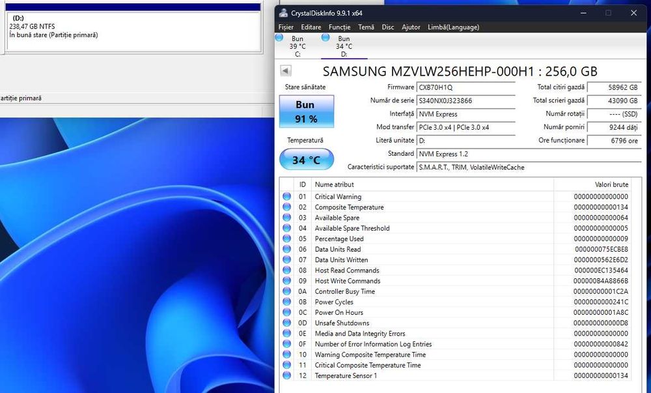
Task: Click the D: drive status orb
Action: click(x=325, y=38)
